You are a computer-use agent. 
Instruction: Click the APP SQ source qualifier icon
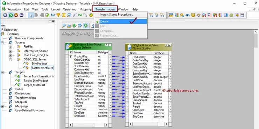151,15
